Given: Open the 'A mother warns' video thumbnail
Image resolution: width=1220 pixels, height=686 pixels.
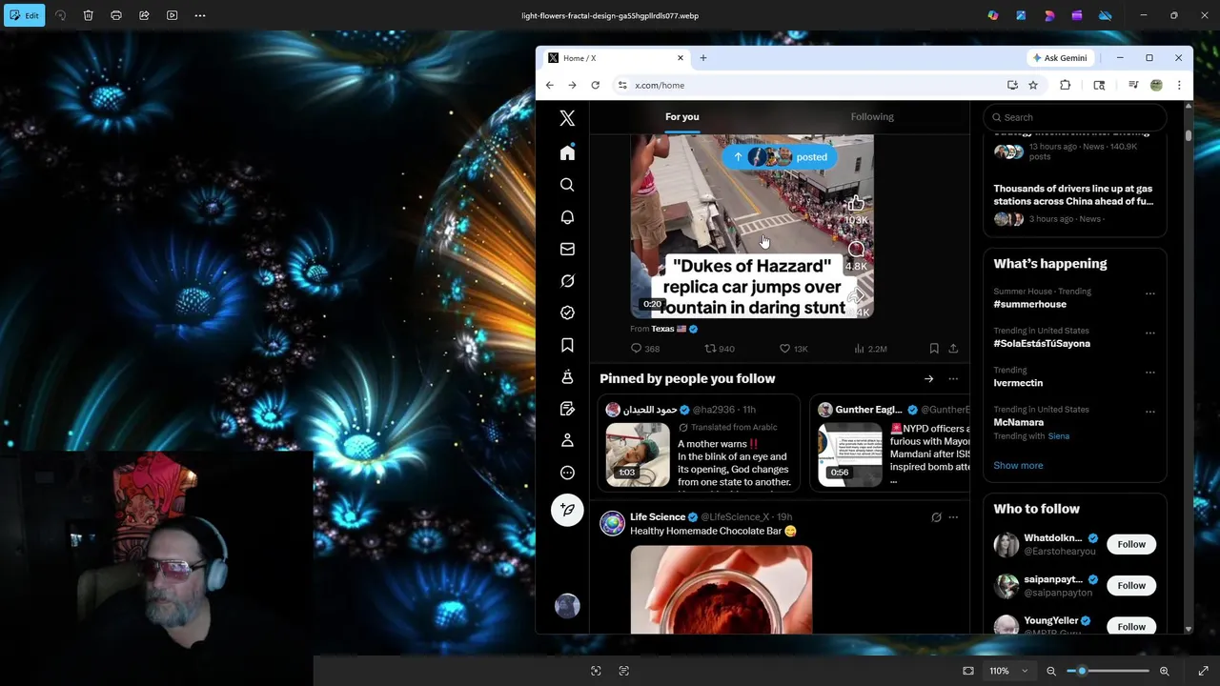Looking at the screenshot, I should pyautogui.click(x=638, y=454).
